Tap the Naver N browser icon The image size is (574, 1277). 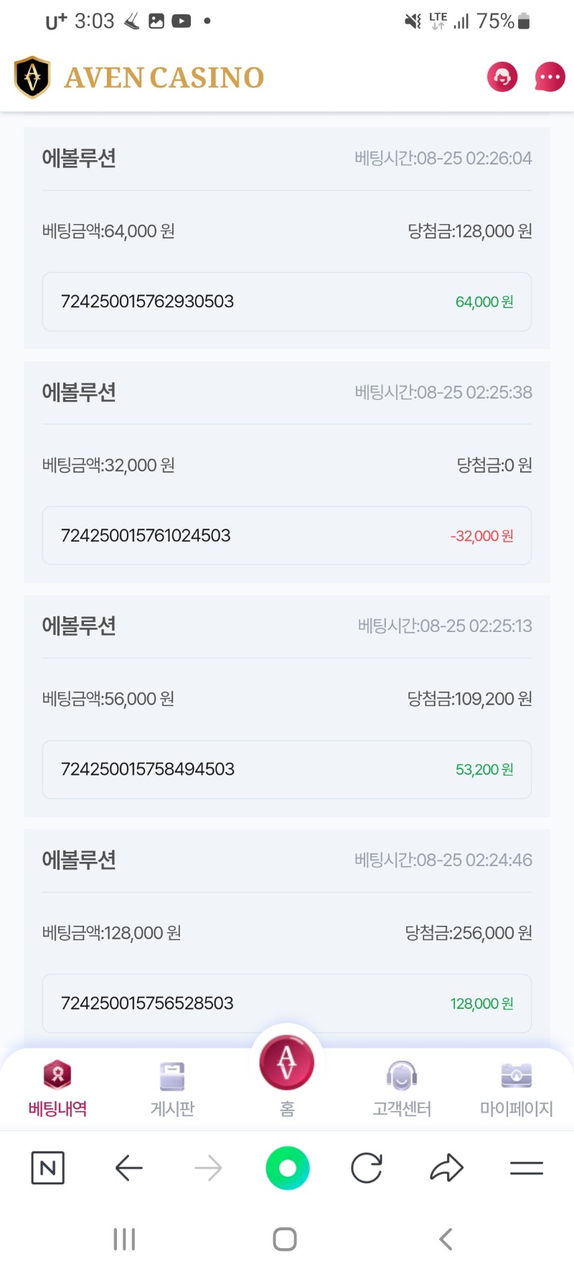coord(48,1168)
